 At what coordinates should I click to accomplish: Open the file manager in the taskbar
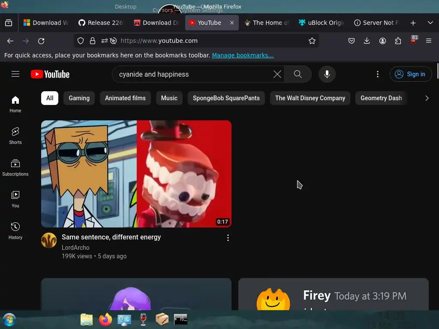(x=87, y=320)
